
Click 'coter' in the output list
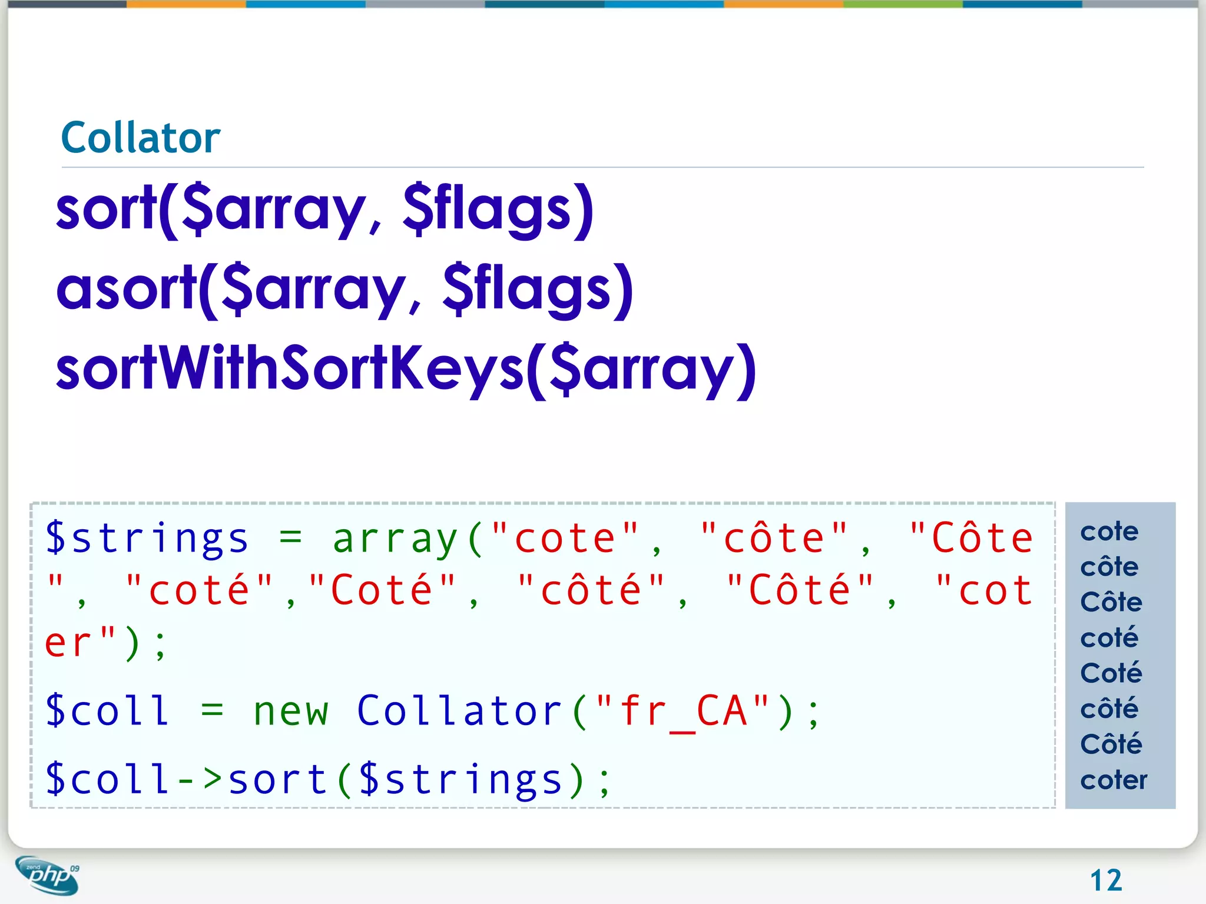[x=1114, y=780]
